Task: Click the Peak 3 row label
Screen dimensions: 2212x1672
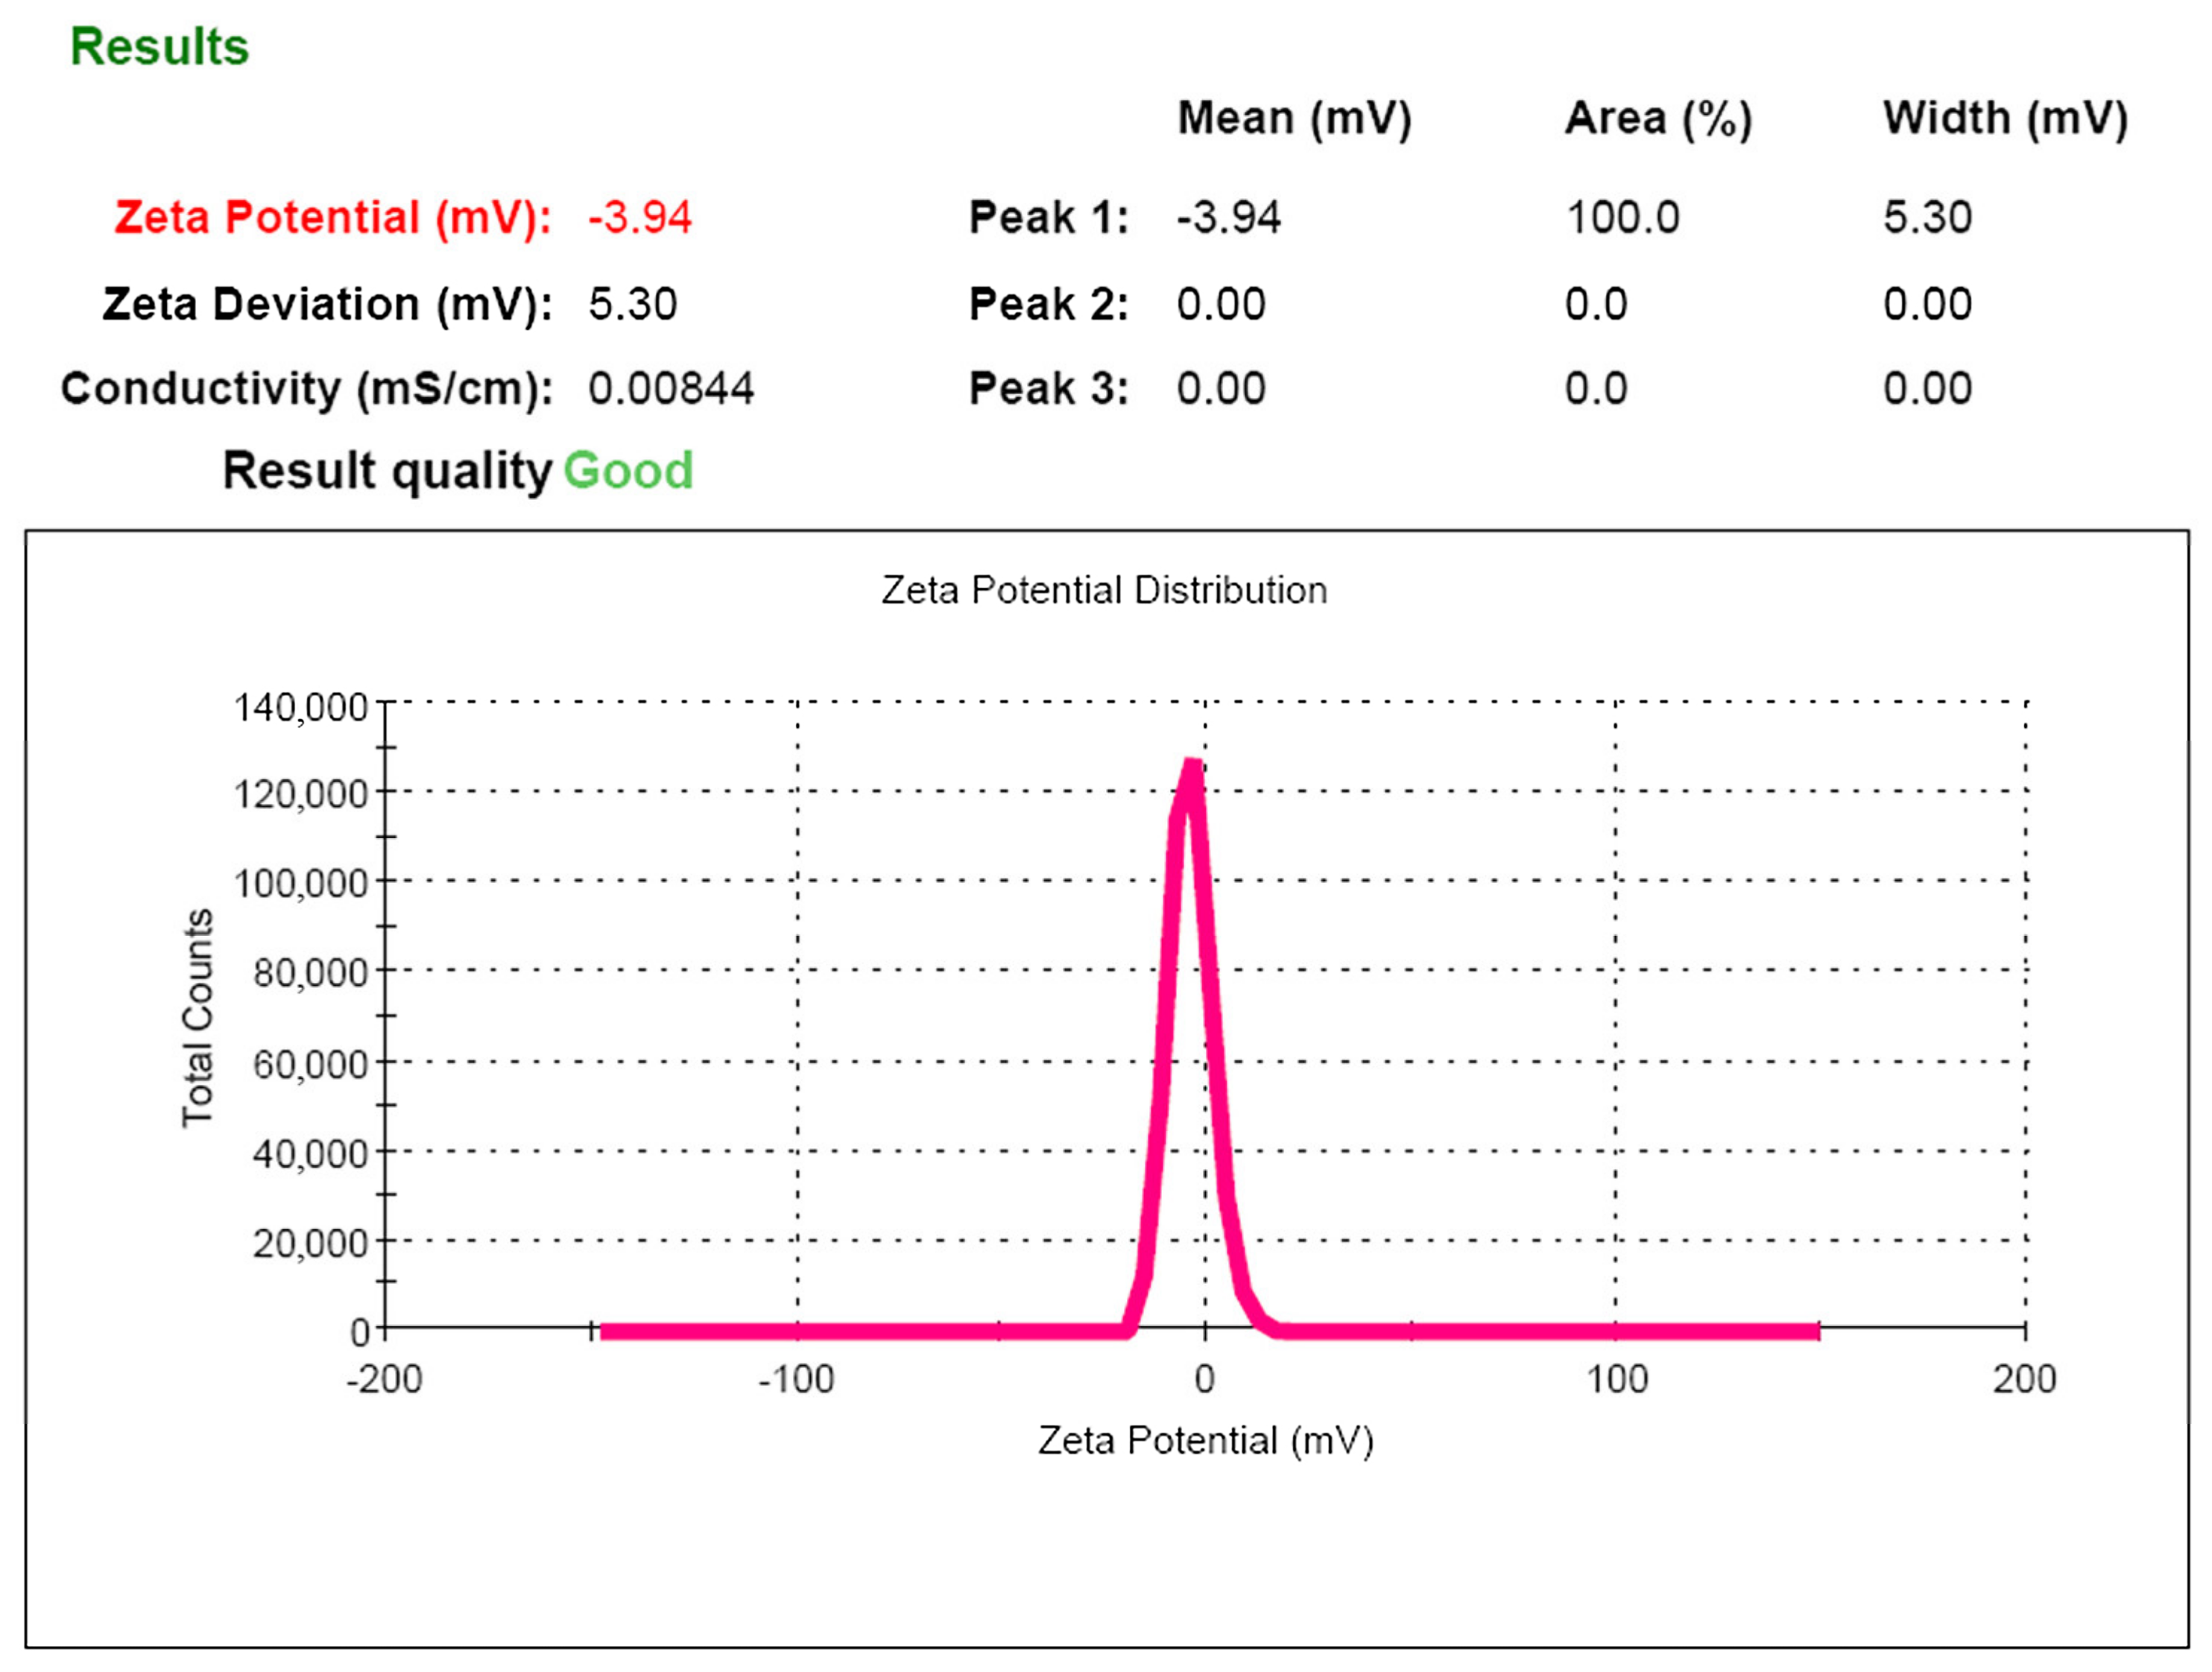Action: click(x=1049, y=388)
